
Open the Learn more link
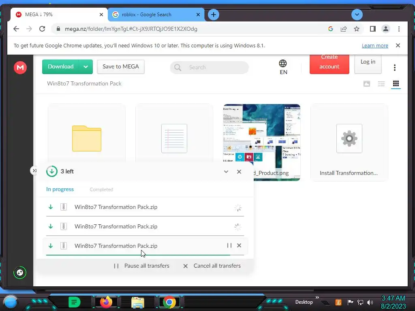click(375, 45)
